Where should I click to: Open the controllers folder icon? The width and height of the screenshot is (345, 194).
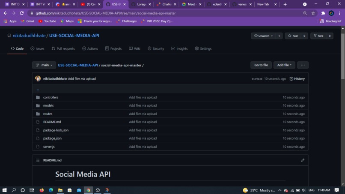pos(38,97)
